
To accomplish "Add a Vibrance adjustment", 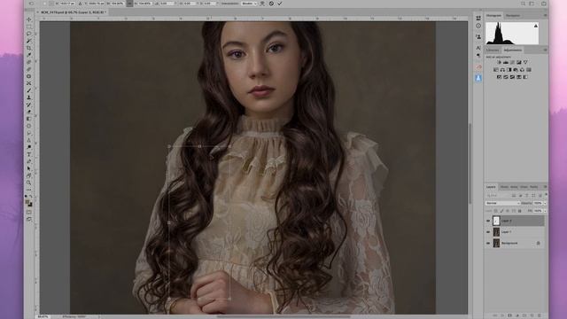I will point(525,62).
